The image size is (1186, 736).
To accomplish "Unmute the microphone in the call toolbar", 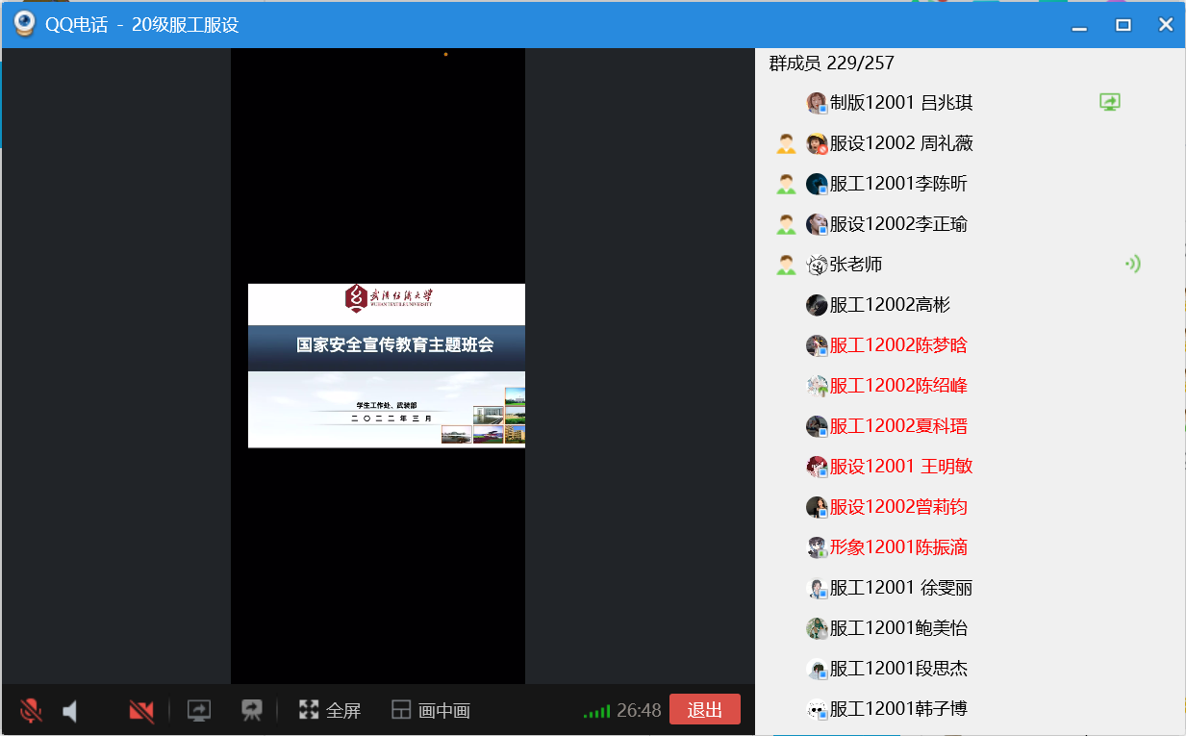I will (31, 711).
